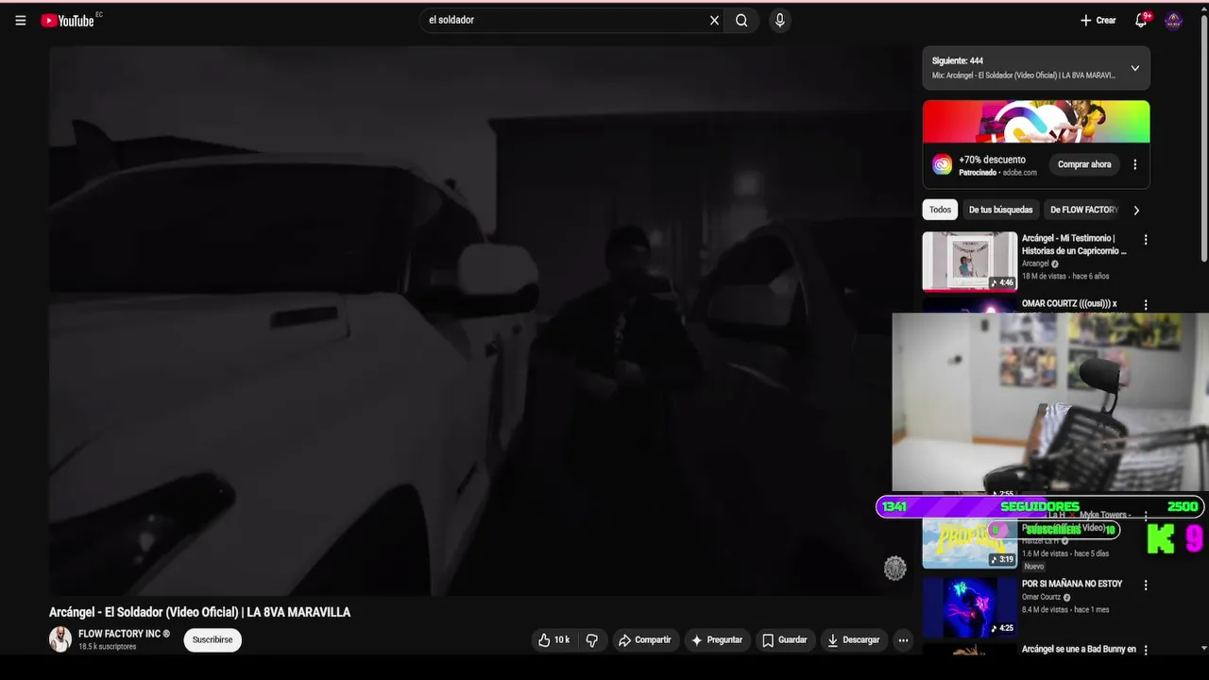This screenshot has width=1209, height=680.
Task: Select the De FLOW FACTORY chip
Action: point(1082,210)
